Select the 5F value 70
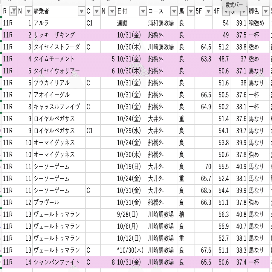Screen dimensions: 272x272 click(204, 166)
